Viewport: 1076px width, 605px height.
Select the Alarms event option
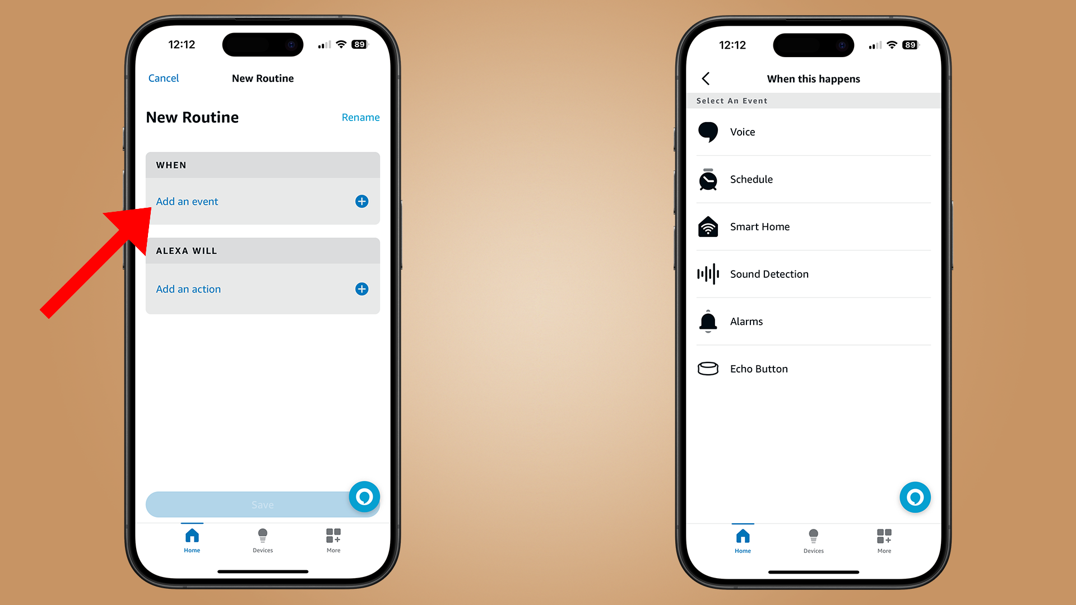pyautogui.click(x=813, y=322)
